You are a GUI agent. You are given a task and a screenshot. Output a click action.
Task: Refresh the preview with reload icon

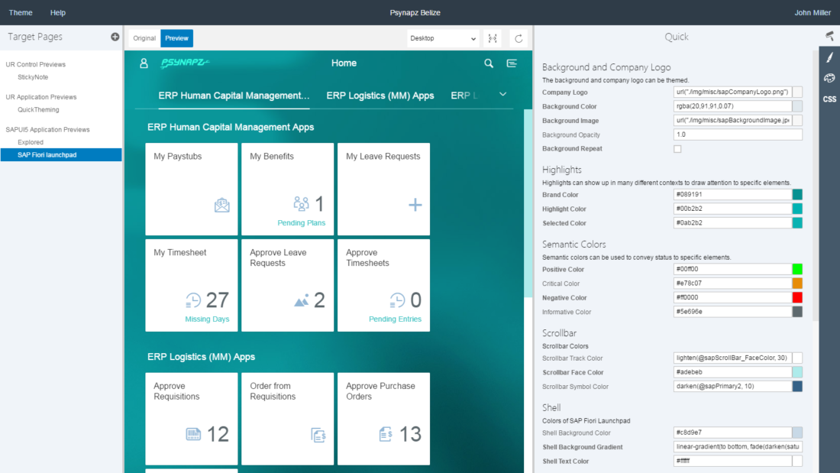519,38
